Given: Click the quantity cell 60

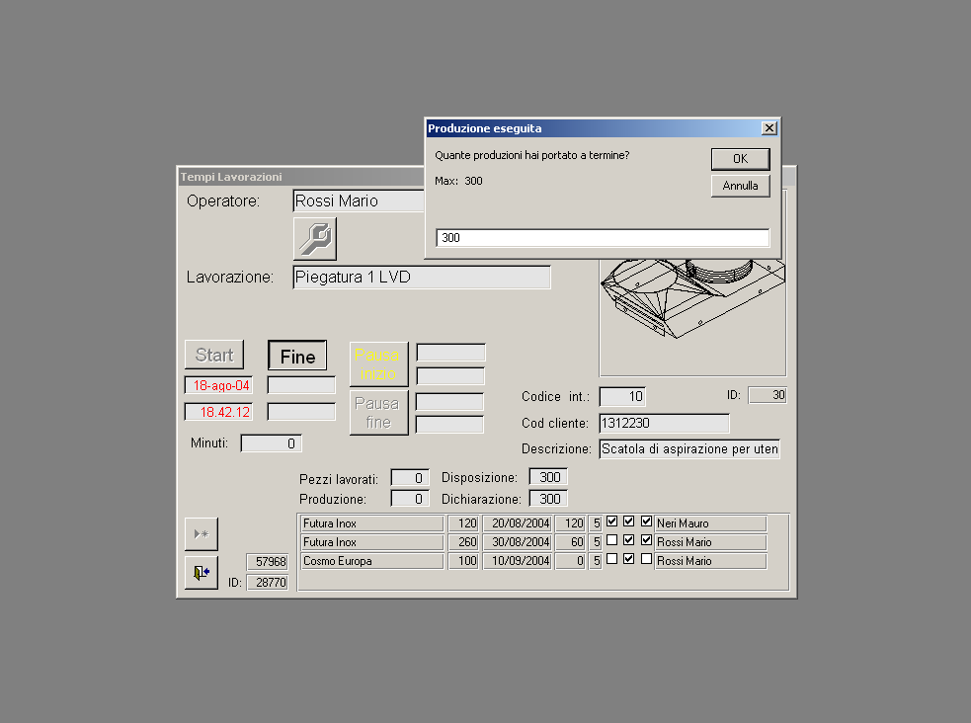Looking at the screenshot, I should (x=570, y=542).
